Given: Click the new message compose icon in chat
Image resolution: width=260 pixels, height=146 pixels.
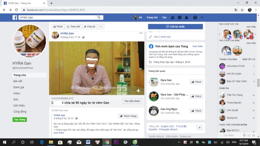Looking at the screenshot, I should click(x=249, y=135).
